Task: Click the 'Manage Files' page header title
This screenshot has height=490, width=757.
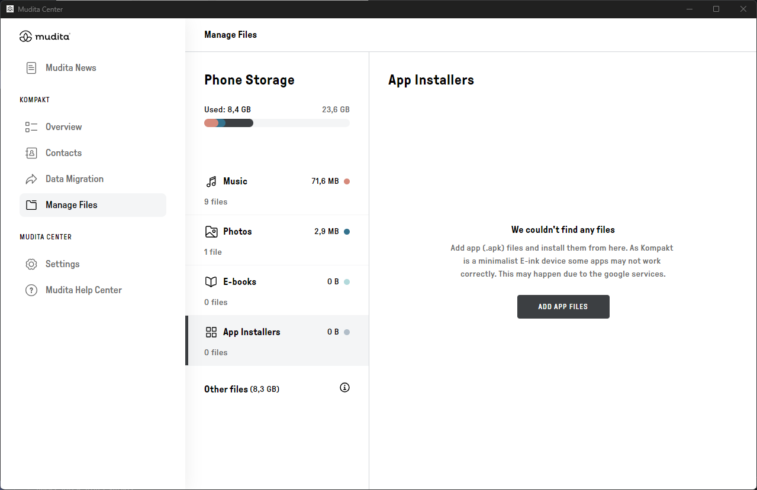Action: tap(231, 35)
